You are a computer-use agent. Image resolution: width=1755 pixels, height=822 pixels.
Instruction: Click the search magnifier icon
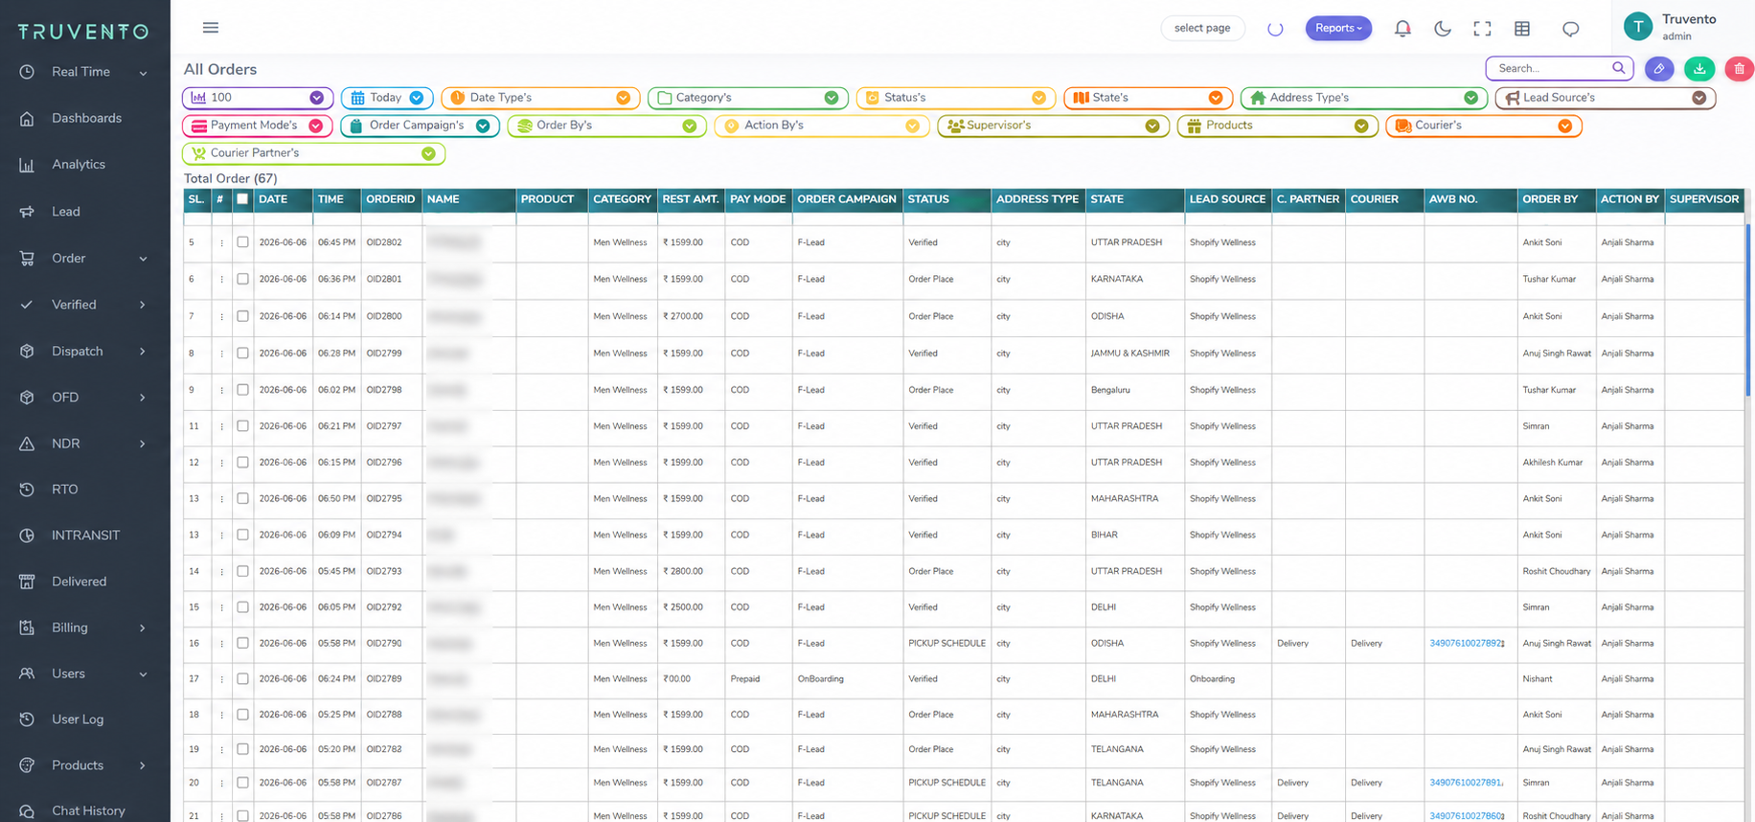[1618, 68]
